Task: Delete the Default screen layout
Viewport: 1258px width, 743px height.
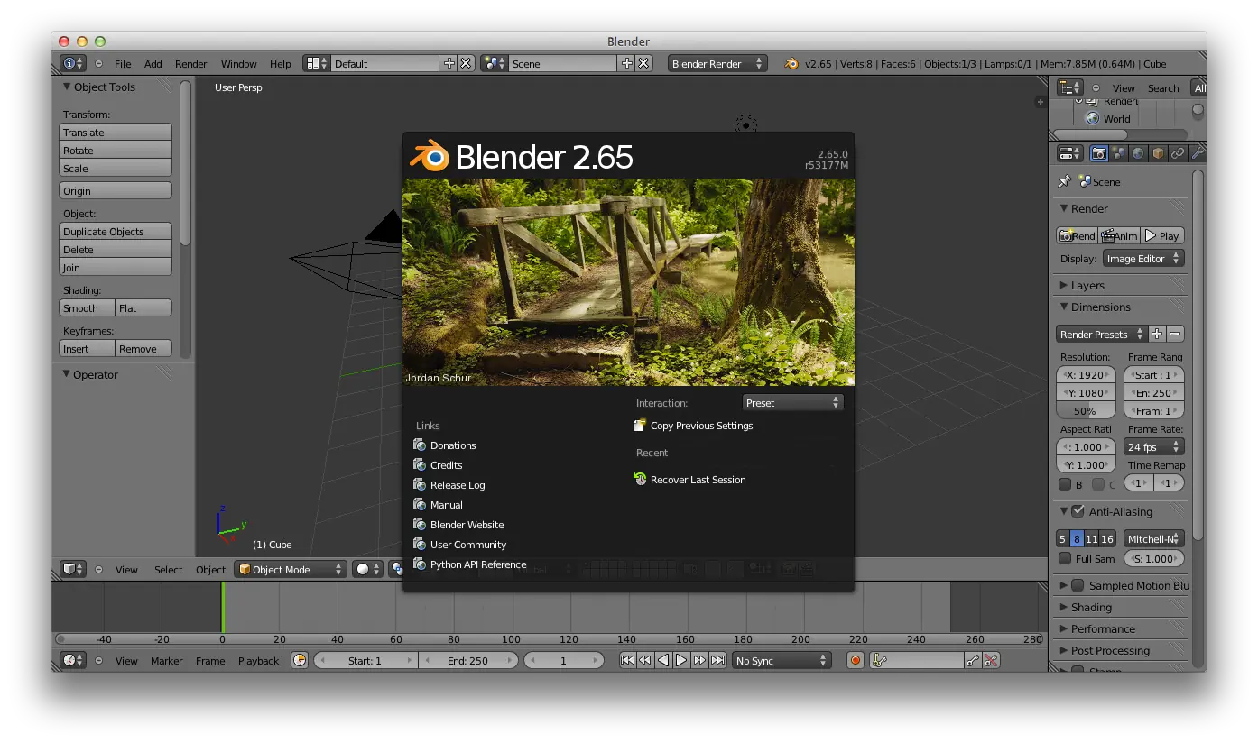Action: coord(466,64)
